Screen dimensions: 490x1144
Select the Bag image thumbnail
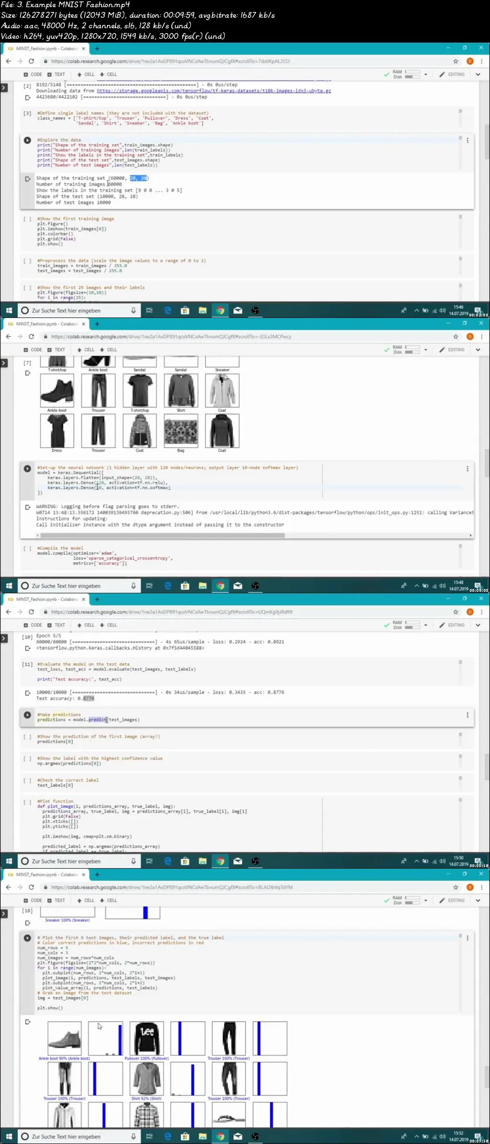coord(181,431)
